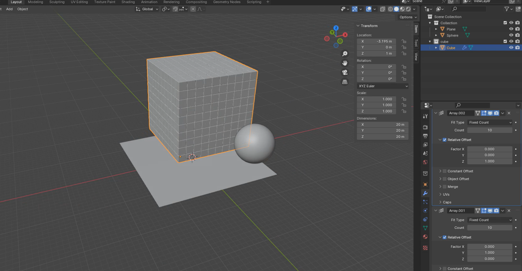Open the World properties tab icon
522x271 pixels.
[425, 162]
